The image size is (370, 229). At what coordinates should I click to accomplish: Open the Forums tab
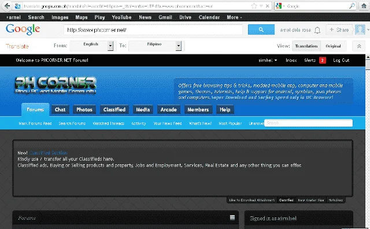pyautogui.click(x=35, y=109)
